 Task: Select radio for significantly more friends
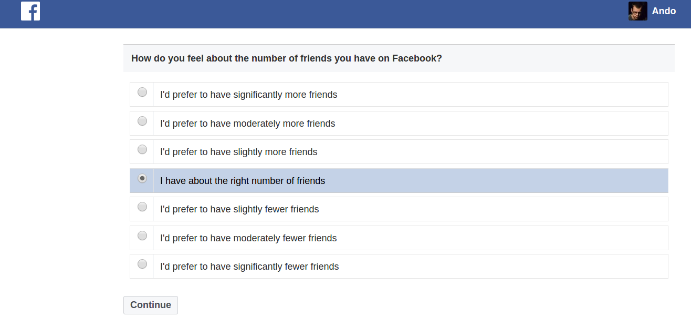(x=142, y=93)
